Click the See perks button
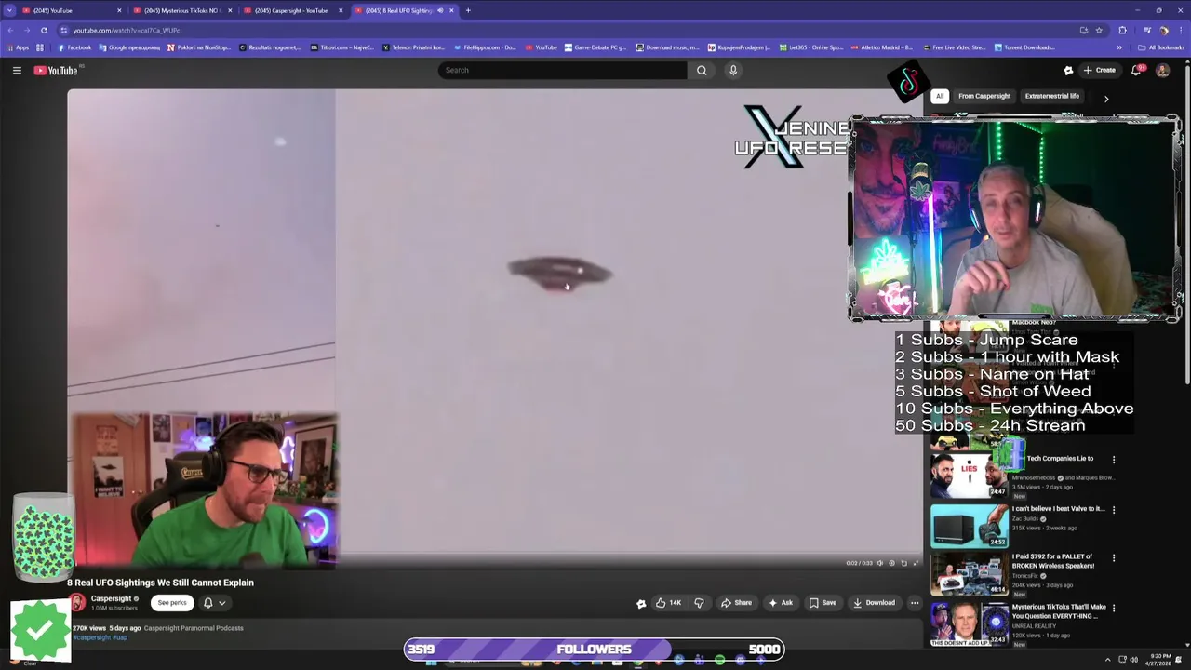This screenshot has width=1191, height=670. pos(172,603)
